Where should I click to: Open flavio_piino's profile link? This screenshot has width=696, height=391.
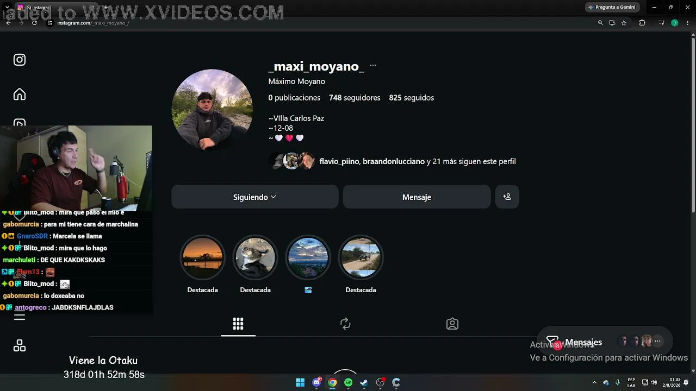[x=339, y=161]
